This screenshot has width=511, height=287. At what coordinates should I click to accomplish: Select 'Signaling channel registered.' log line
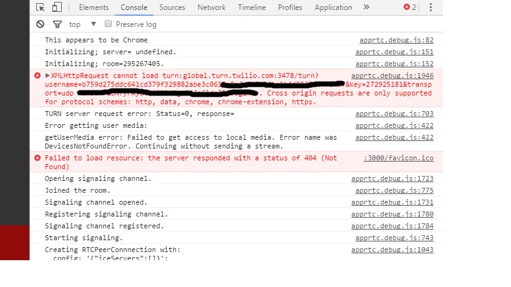tap(104, 226)
